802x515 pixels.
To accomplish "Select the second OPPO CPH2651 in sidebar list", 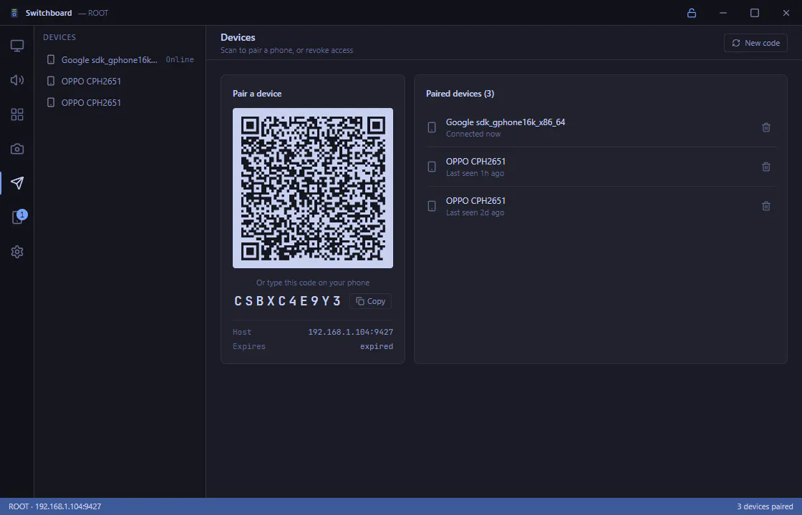I will (x=120, y=103).
